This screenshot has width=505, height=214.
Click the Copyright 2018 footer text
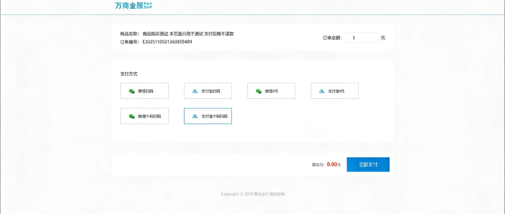(253, 194)
